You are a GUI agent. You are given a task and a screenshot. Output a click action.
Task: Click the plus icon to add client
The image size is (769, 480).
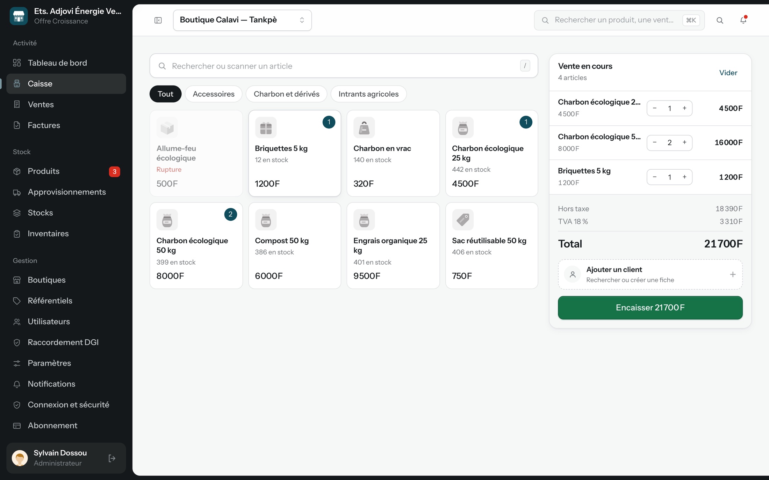pyautogui.click(x=733, y=274)
